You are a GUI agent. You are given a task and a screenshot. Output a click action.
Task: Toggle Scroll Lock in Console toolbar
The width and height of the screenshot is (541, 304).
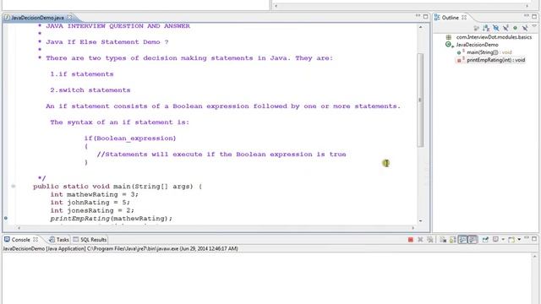[x=453, y=240]
